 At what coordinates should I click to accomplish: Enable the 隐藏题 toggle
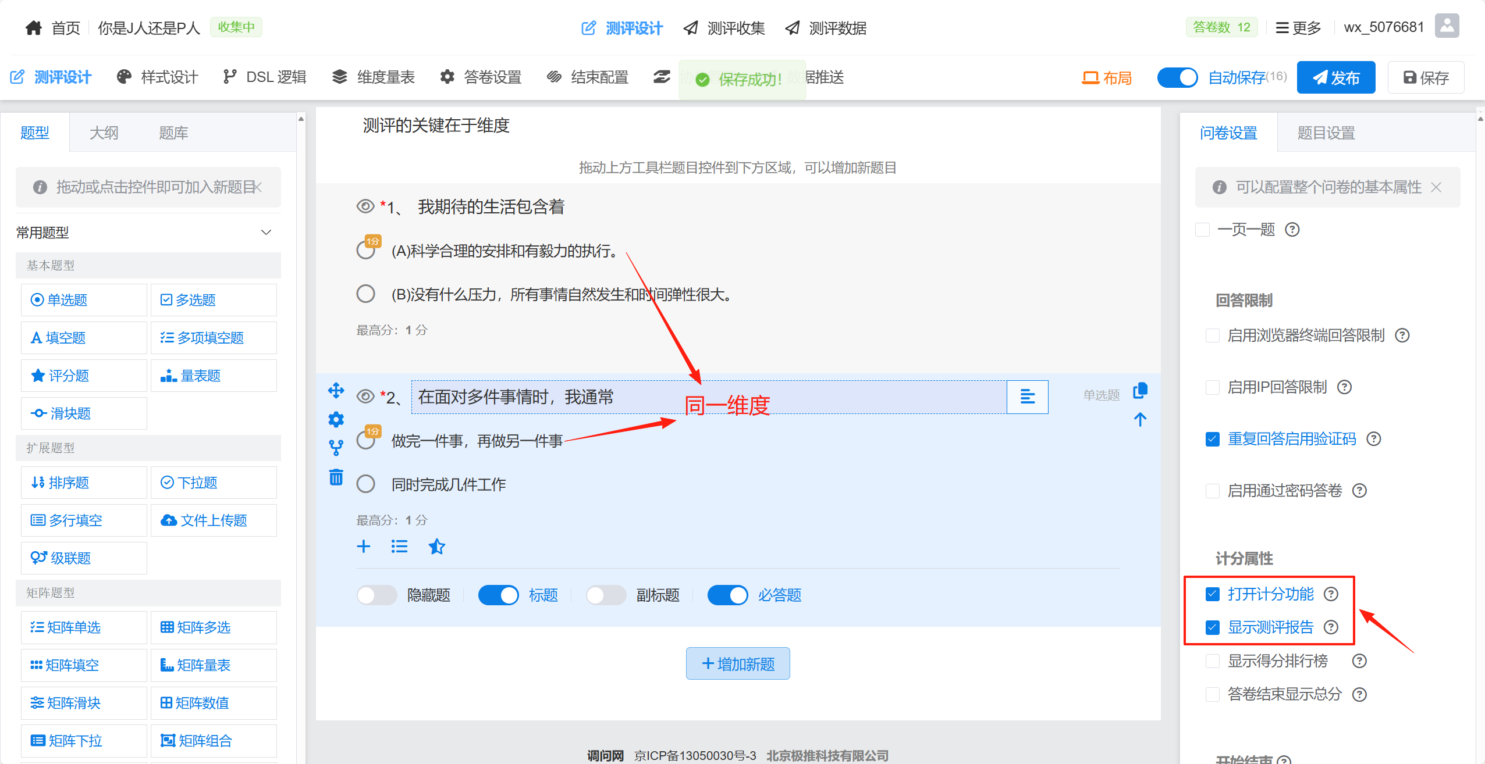click(x=376, y=595)
